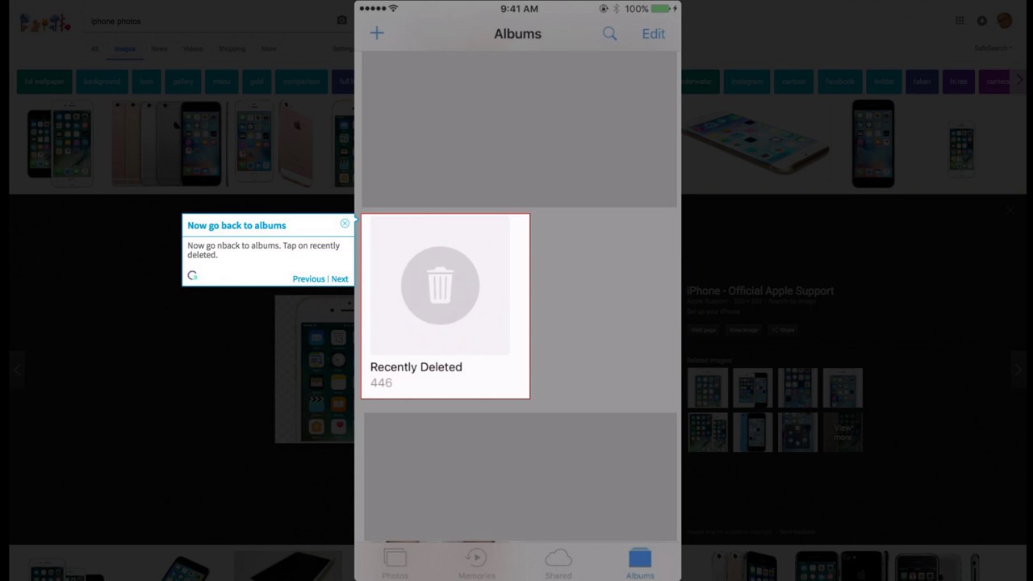Close the image preview panel with X

coord(1011,210)
